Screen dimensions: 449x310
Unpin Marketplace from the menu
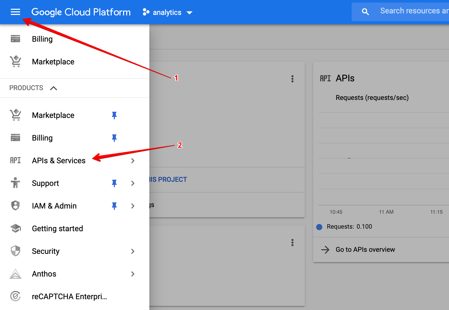[114, 115]
